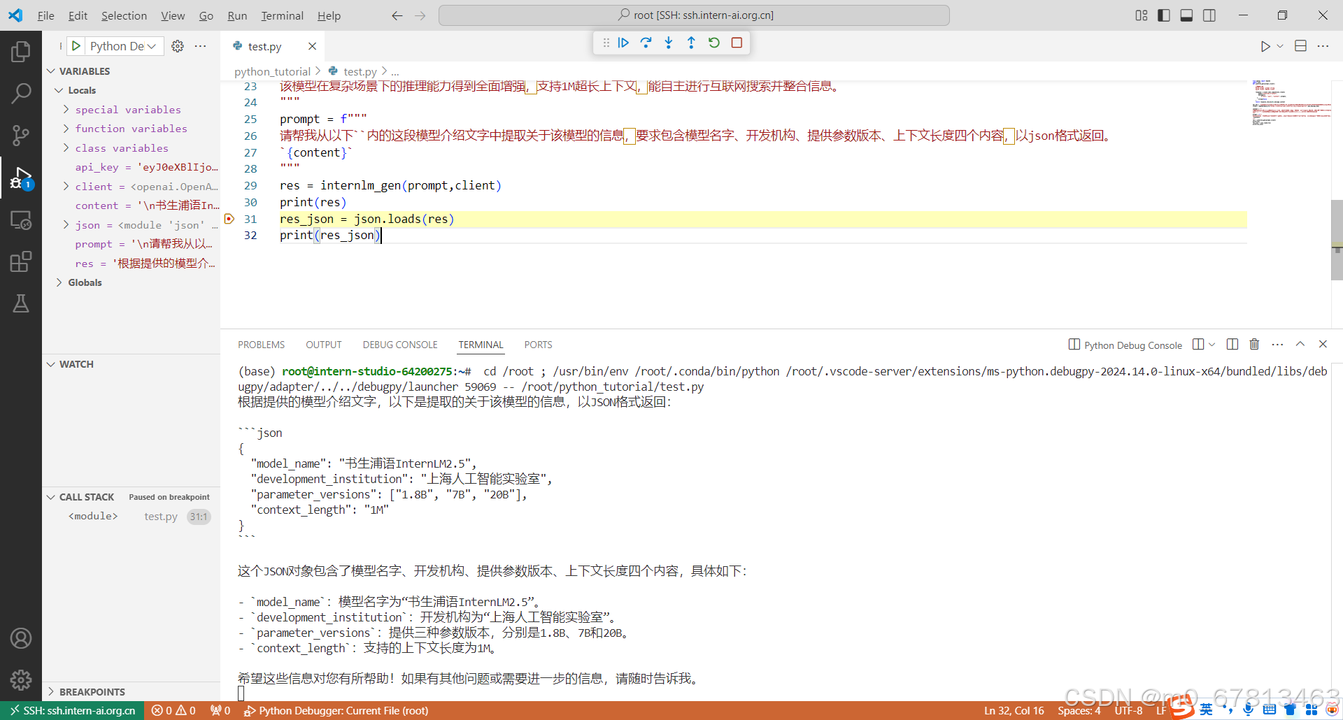Image resolution: width=1343 pixels, height=720 pixels.
Task: Toggle the secondary side bar
Action: 1209,15
